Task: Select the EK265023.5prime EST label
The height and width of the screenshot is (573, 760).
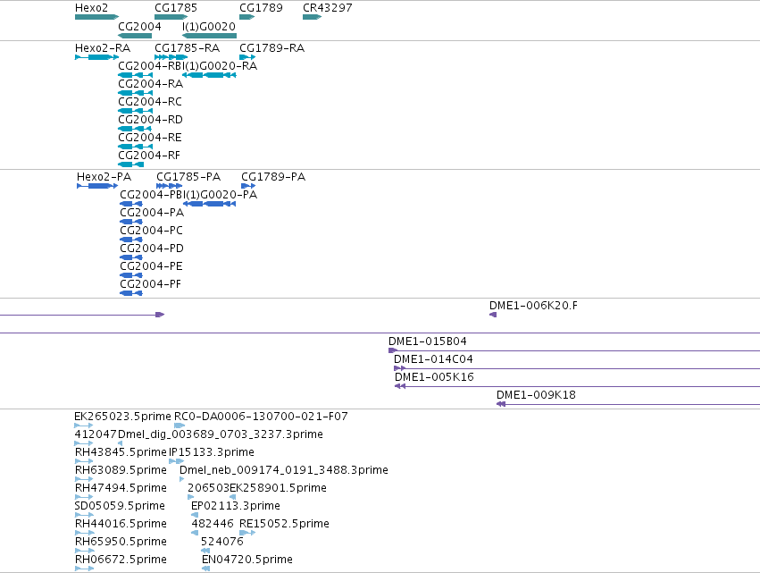Action: coord(122,417)
